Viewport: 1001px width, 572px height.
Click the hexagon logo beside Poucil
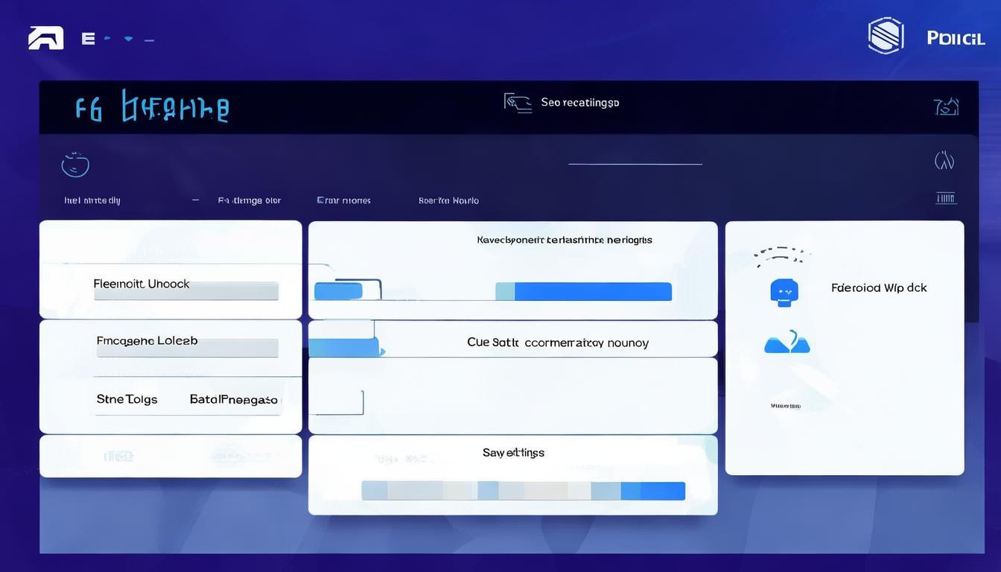point(886,36)
